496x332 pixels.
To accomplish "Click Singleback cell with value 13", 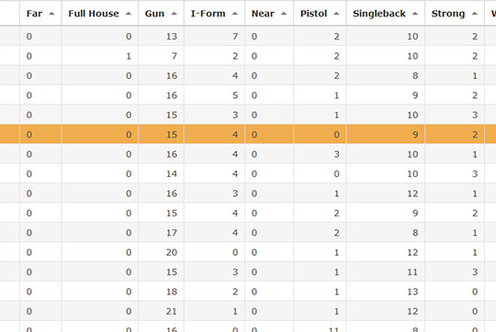I will tap(385, 292).
